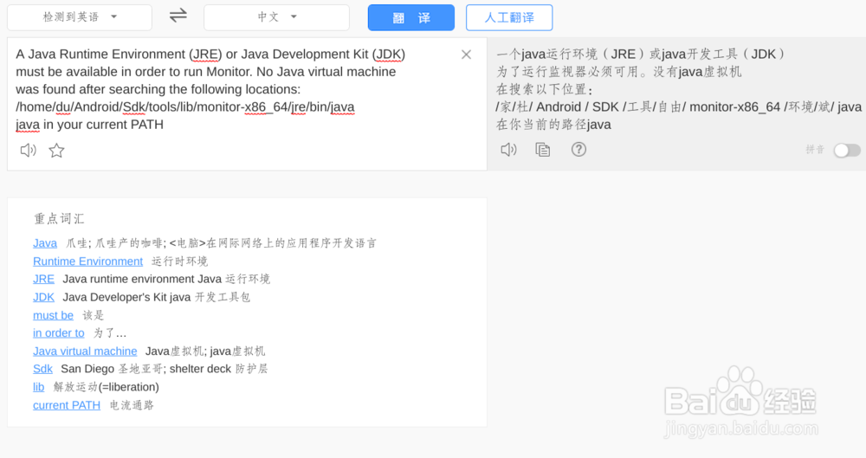
Task: Open the Runtime Environment vocabulary link
Action: [87, 261]
